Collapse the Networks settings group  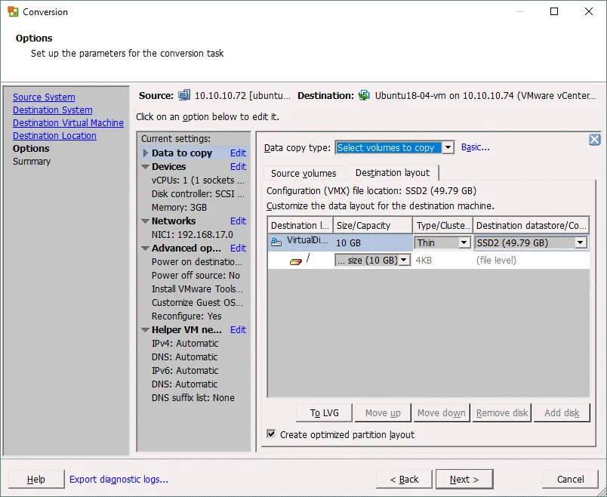pos(145,221)
